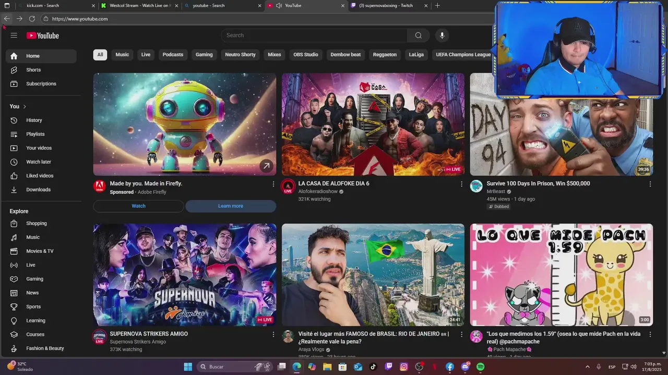
Task: Open Watch later in the sidebar
Action: click(41, 162)
